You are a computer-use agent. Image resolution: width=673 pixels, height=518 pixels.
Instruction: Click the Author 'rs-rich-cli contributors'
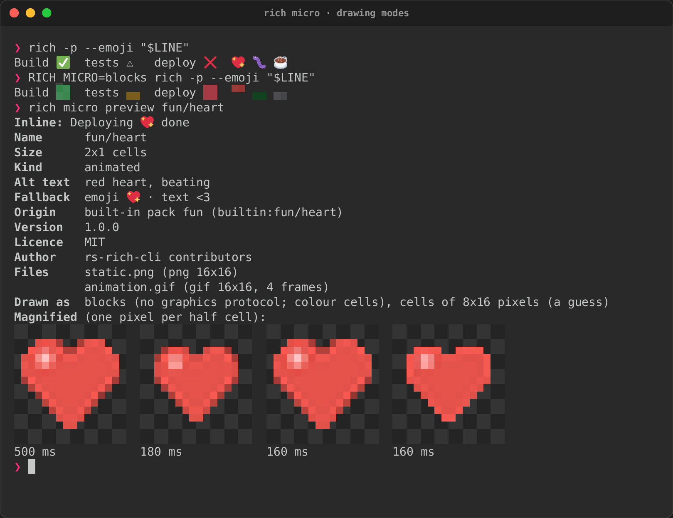pyautogui.click(x=168, y=257)
